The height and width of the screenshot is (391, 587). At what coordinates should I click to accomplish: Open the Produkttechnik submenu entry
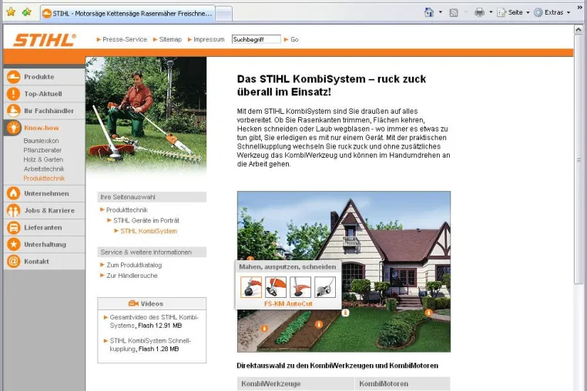[44, 178]
